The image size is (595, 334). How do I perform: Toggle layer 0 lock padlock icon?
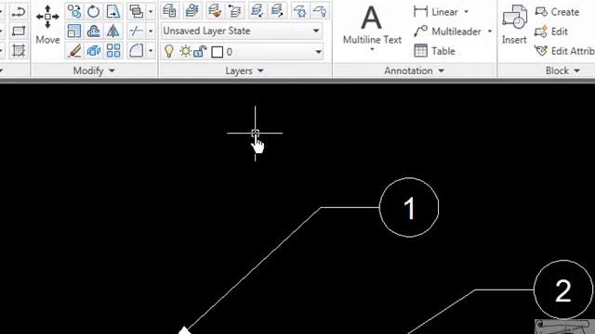pos(200,51)
